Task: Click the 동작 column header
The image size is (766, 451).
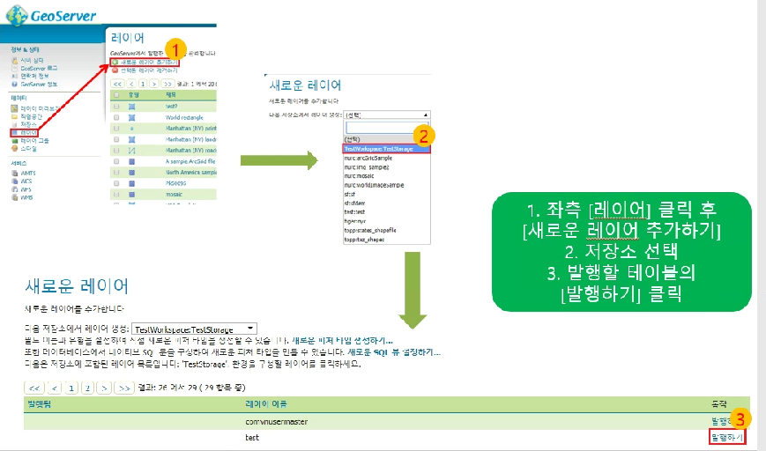Action: pos(718,404)
